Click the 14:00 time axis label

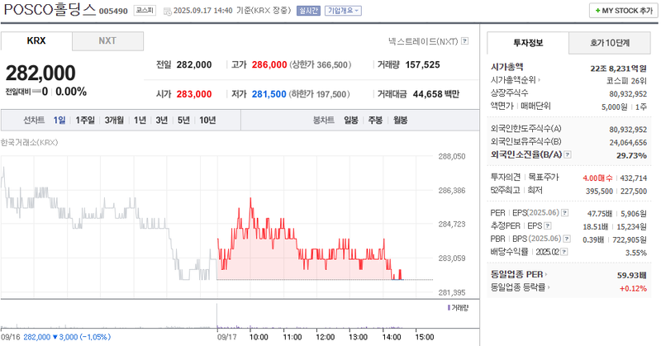coord(391,337)
